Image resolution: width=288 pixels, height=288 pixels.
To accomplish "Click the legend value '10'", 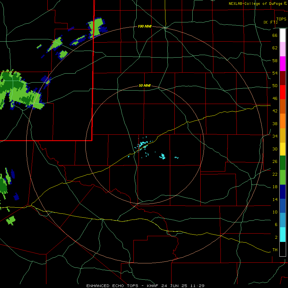I will point(275,212).
